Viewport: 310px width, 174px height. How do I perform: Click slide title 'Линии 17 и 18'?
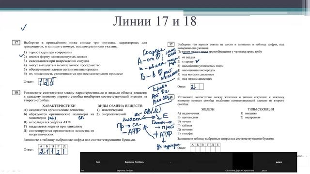coord(155,21)
